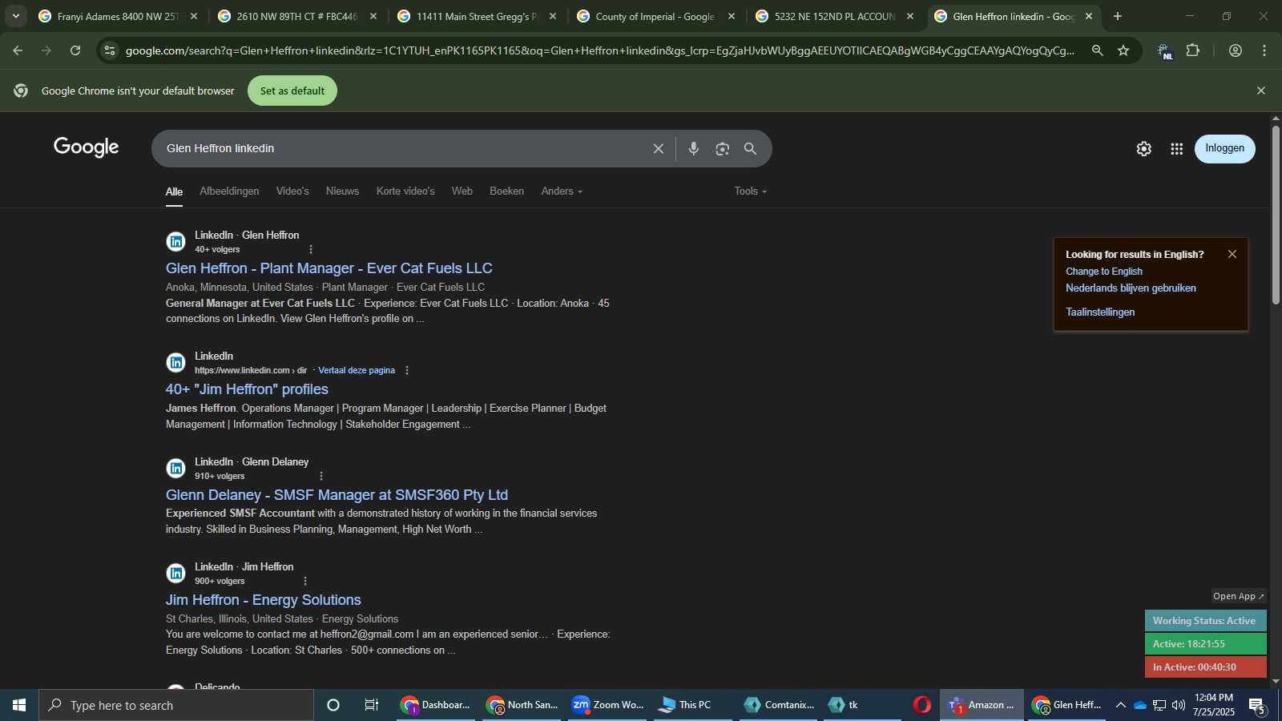
Task: Select the Boeken search filter
Action: (x=507, y=191)
